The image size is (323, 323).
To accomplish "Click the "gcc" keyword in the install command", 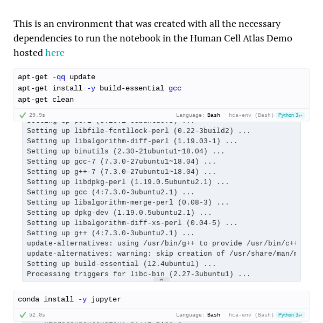I will click(x=175, y=88).
